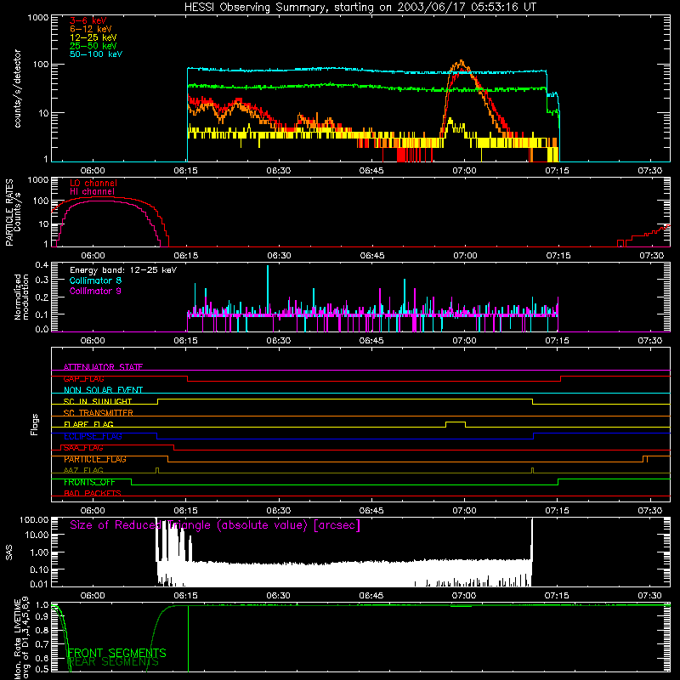The width and height of the screenshot is (680, 680).
Task: Select the 12-25 keV legend label
Action: 93,37
